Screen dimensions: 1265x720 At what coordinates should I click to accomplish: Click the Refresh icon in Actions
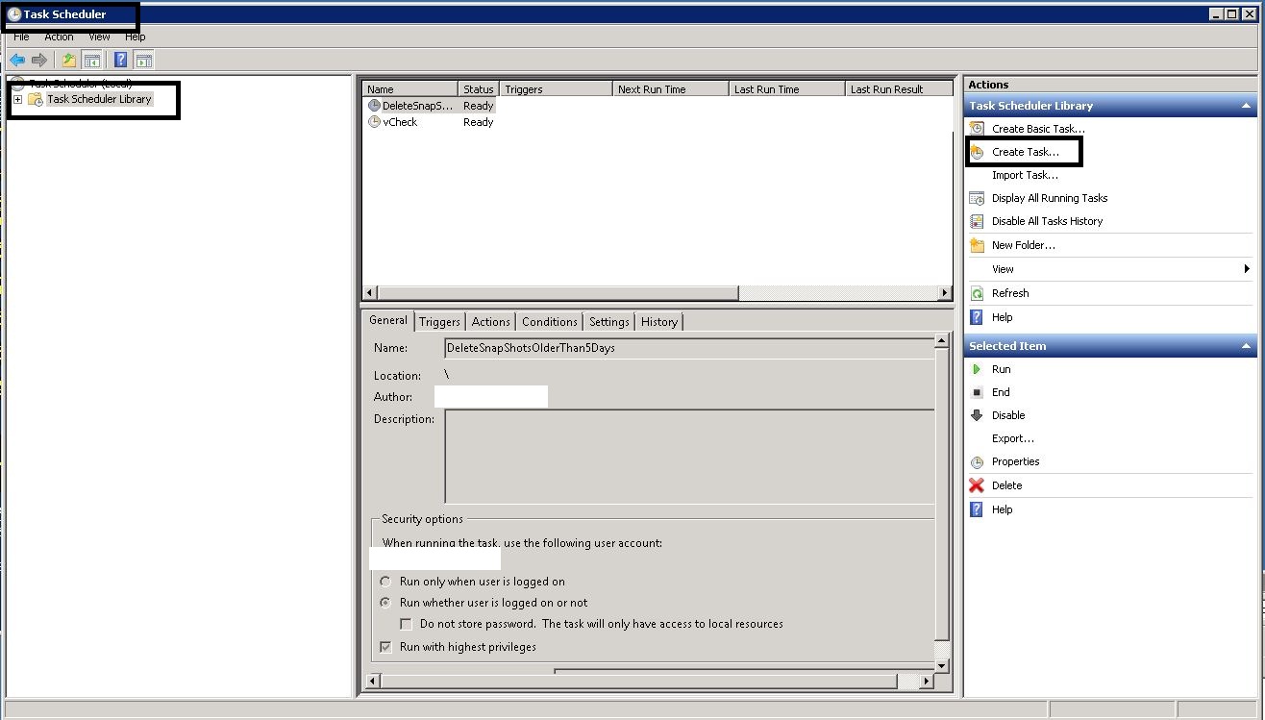[977, 293]
